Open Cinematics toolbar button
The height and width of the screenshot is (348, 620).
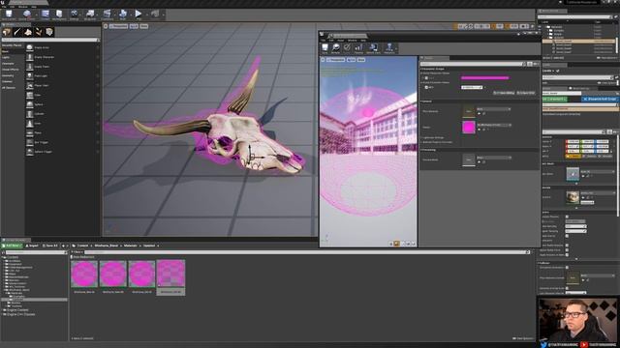pyautogui.click(x=107, y=14)
